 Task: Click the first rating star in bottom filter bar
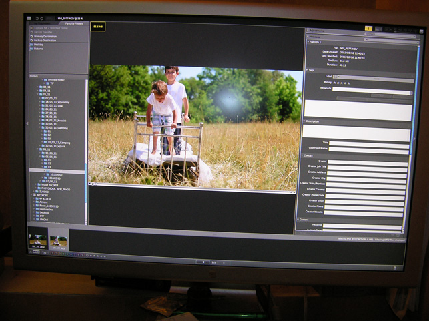pos(91,256)
